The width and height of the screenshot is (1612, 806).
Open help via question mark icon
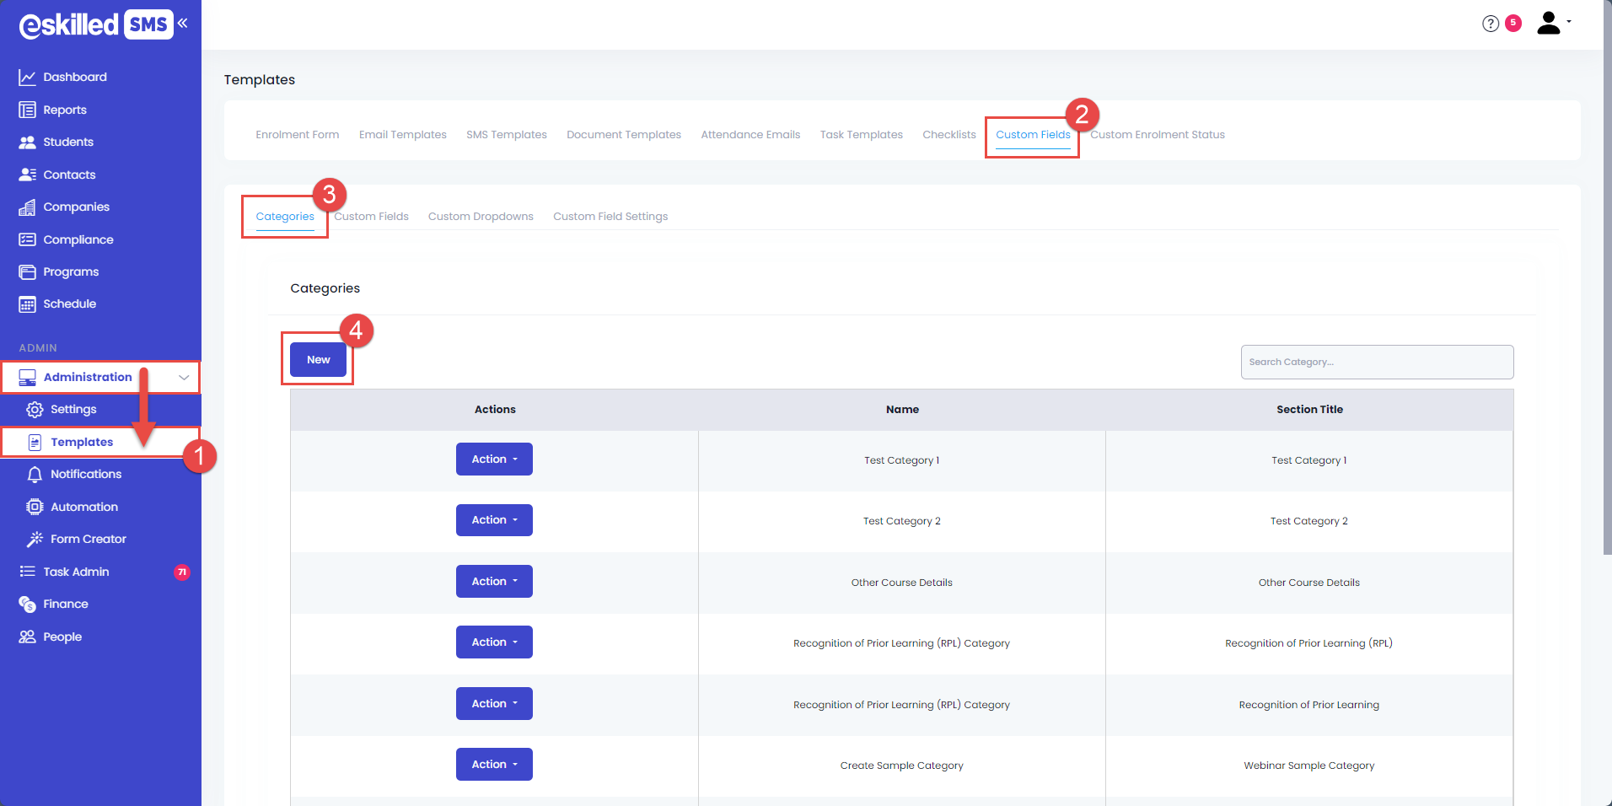[1491, 24]
